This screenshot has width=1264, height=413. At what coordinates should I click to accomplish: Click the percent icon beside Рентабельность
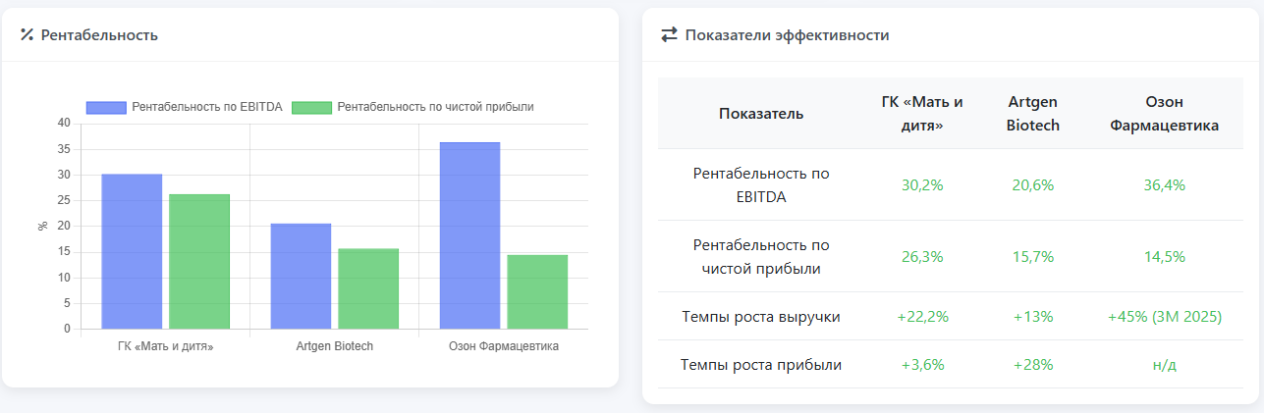(27, 35)
